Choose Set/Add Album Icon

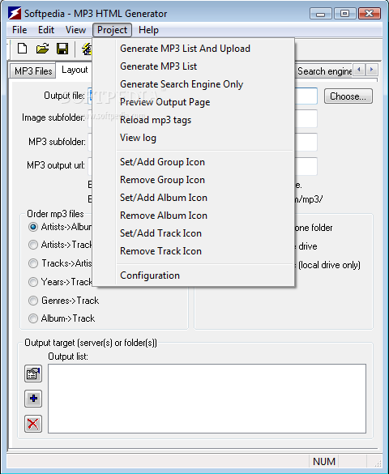coord(194,198)
